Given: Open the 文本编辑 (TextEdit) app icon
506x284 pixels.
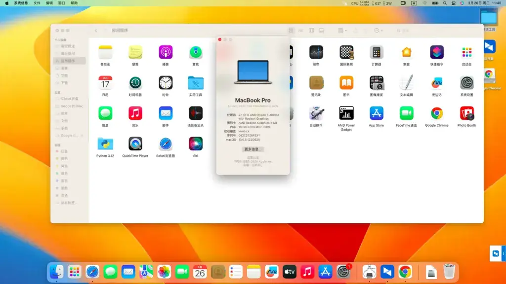Looking at the screenshot, I should (406, 83).
